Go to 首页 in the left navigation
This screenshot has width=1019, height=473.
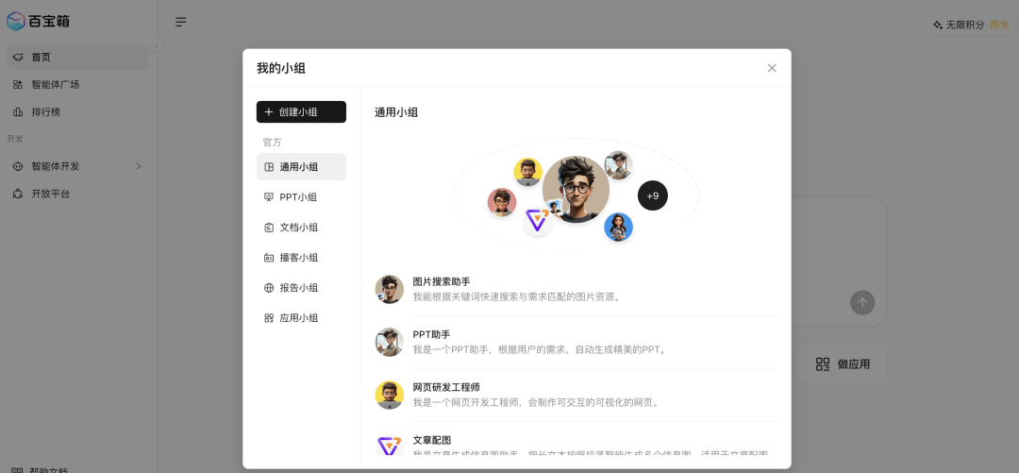pos(77,58)
